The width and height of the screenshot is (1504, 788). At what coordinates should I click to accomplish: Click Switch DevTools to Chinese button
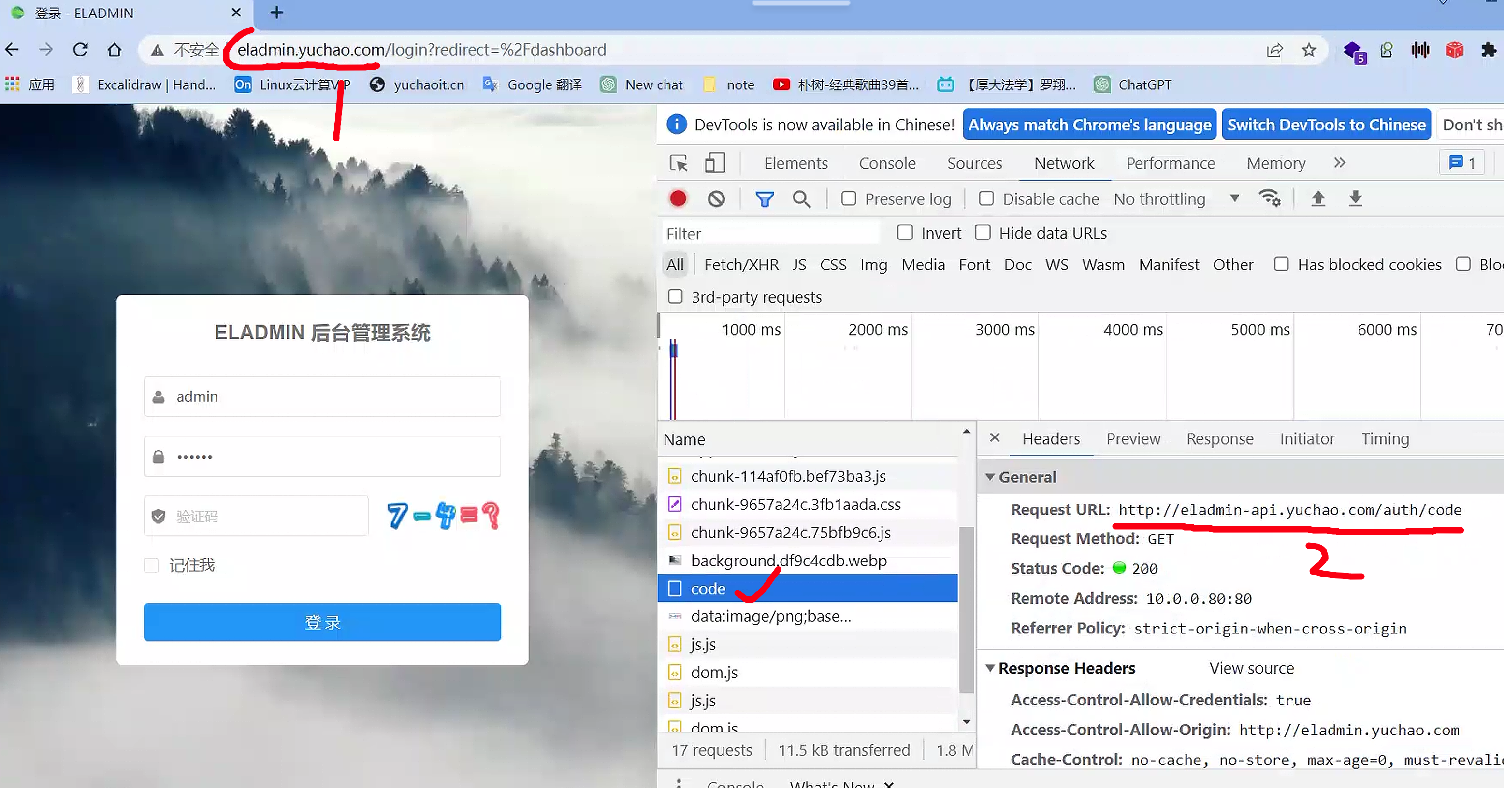point(1326,125)
